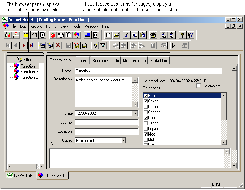The height and width of the screenshot is (190, 245).
Task: Open the Window menu
Action: (92, 26)
